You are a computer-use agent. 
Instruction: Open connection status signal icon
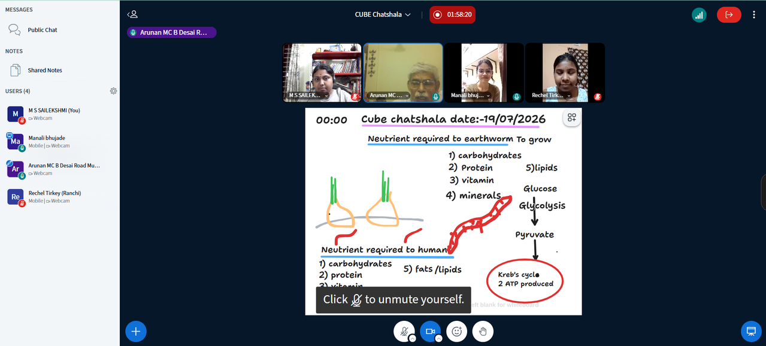pos(699,15)
